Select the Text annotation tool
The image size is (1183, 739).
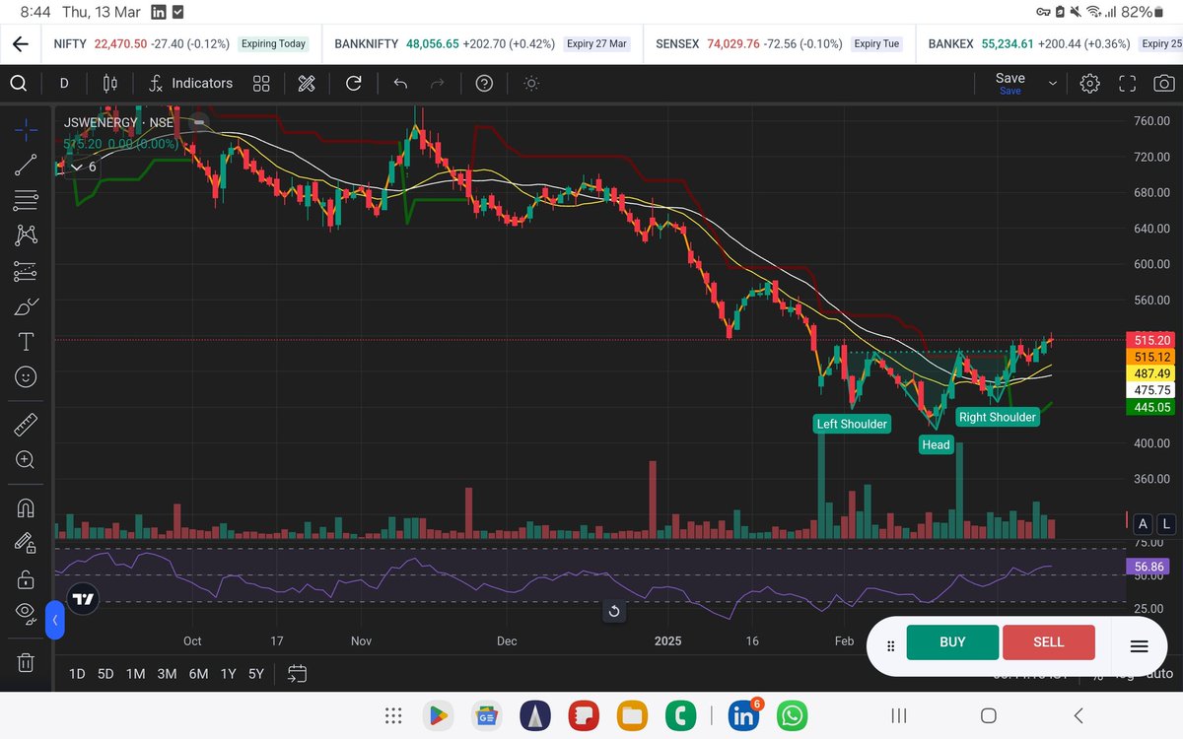coord(27,342)
